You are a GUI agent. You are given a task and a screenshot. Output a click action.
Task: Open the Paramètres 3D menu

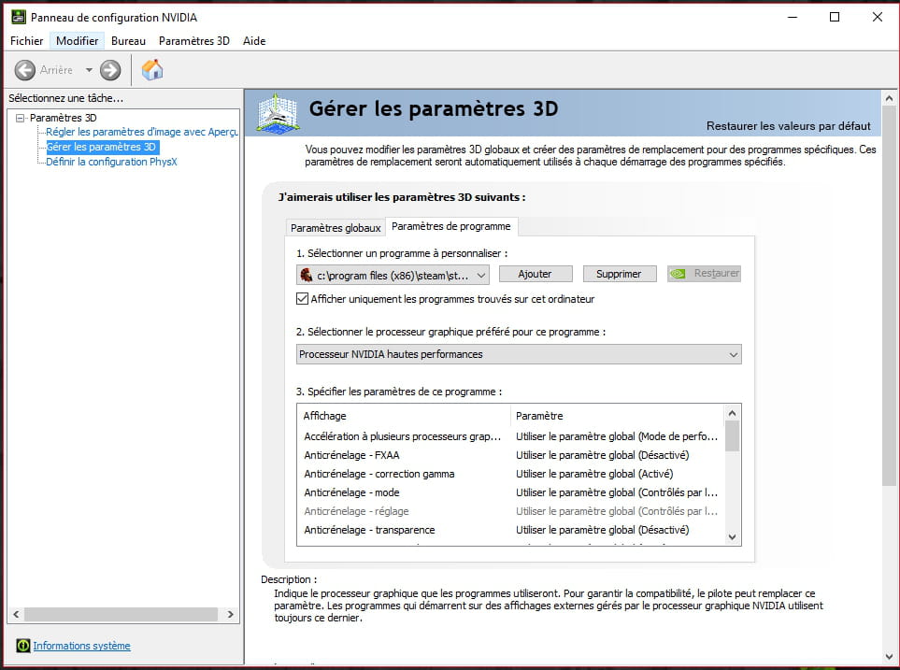pos(194,41)
